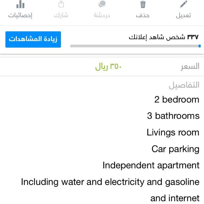Screen dimensions: 204x204
Task: Tap the شارك label
Action: 61,15
